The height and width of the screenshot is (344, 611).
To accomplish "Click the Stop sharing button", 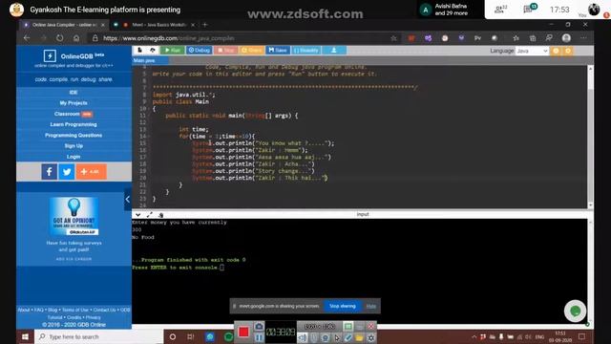I will 343,306.
